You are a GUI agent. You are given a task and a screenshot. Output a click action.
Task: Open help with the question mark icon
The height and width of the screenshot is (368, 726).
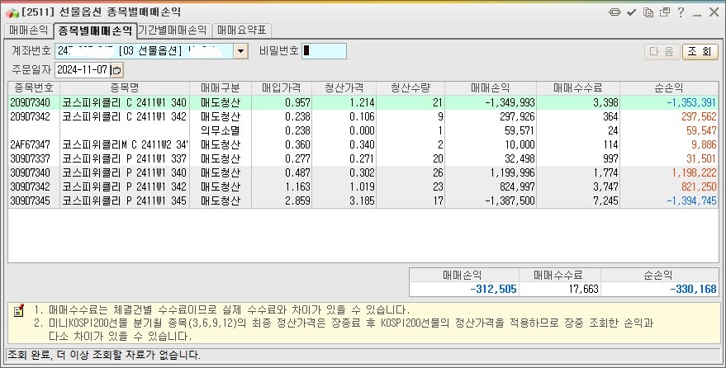click(681, 12)
